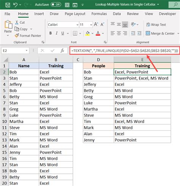
Task: Apply the yellow Fill Color
Action: [88, 33]
